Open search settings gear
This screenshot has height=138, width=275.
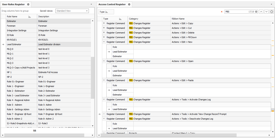pos(272,12)
